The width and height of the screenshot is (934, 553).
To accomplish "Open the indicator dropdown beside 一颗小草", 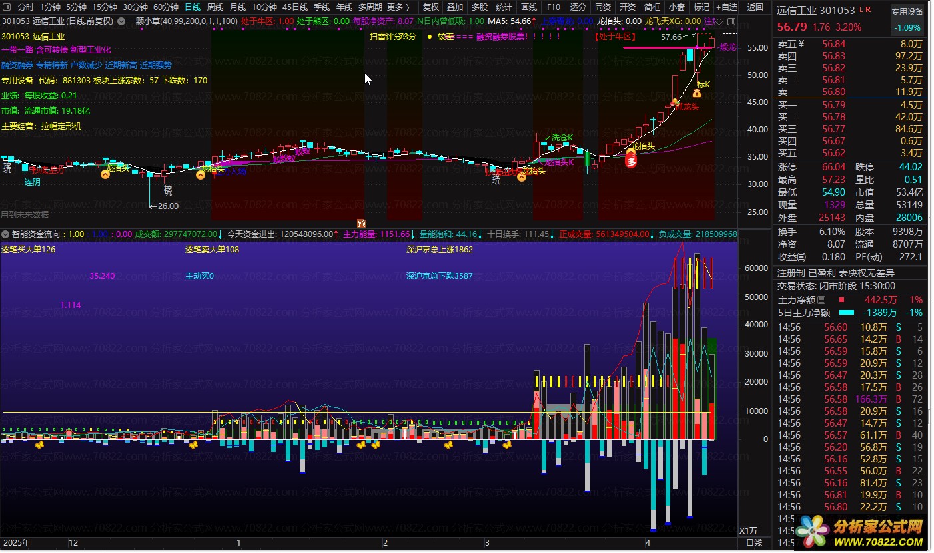I will pyautogui.click(x=121, y=21).
